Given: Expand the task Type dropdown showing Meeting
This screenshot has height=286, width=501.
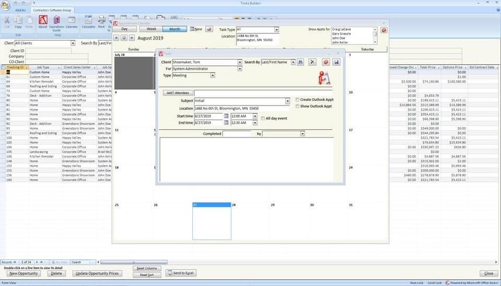Looking at the screenshot, I should [x=213, y=75].
